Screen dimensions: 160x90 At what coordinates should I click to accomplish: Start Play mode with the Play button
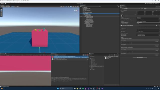click(78, 4)
